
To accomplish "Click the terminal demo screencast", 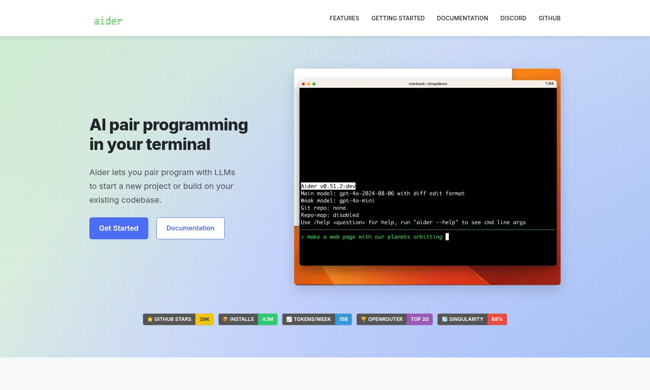I will coord(427,177).
